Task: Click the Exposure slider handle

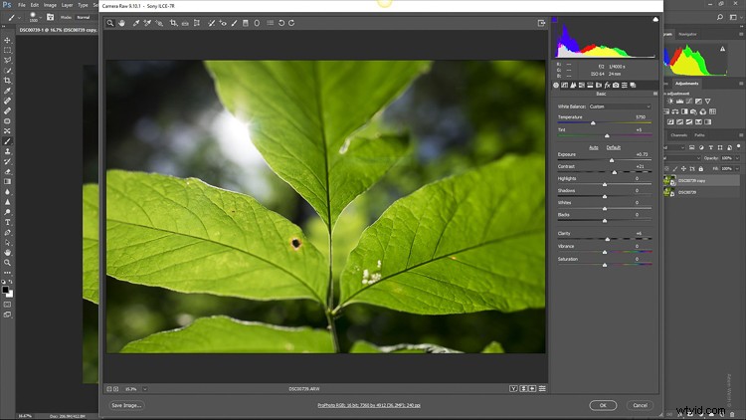Action: point(612,160)
